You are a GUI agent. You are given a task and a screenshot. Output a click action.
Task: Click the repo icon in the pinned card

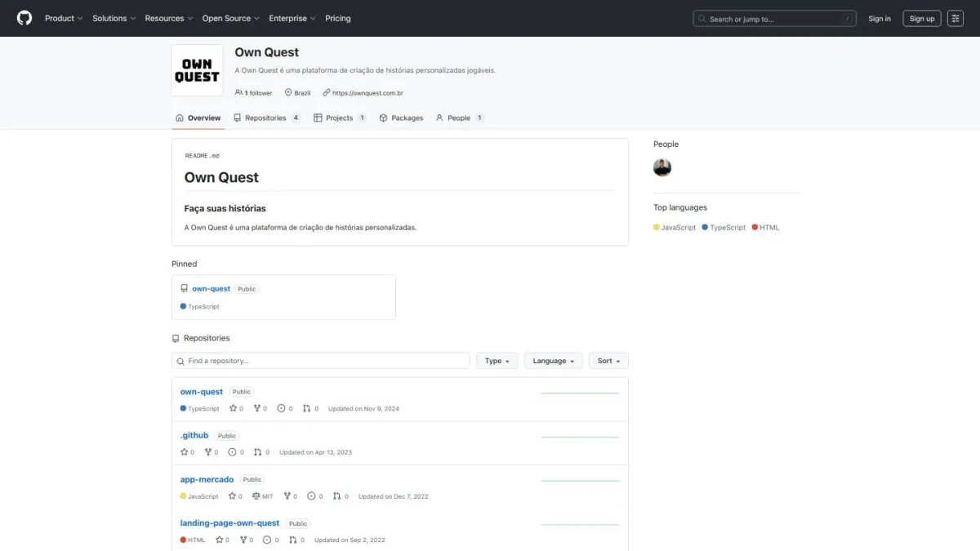click(x=185, y=288)
